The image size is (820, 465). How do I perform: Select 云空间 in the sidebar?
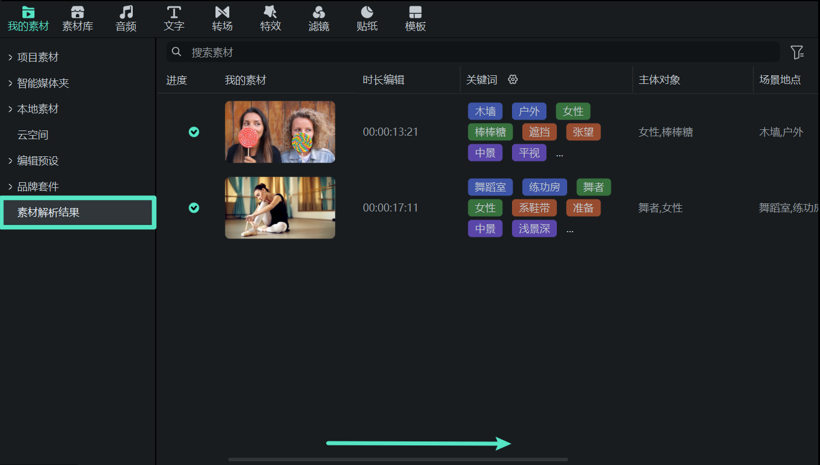click(33, 135)
